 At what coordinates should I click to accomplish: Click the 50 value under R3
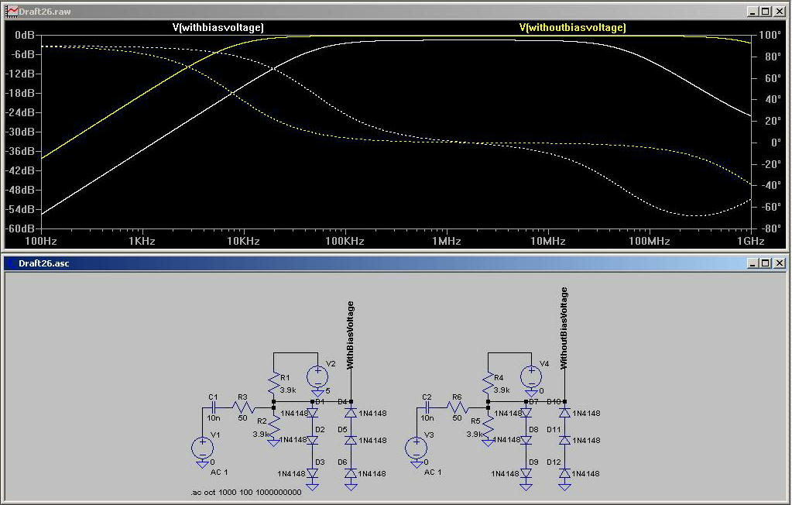pyautogui.click(x=242, y=418)
